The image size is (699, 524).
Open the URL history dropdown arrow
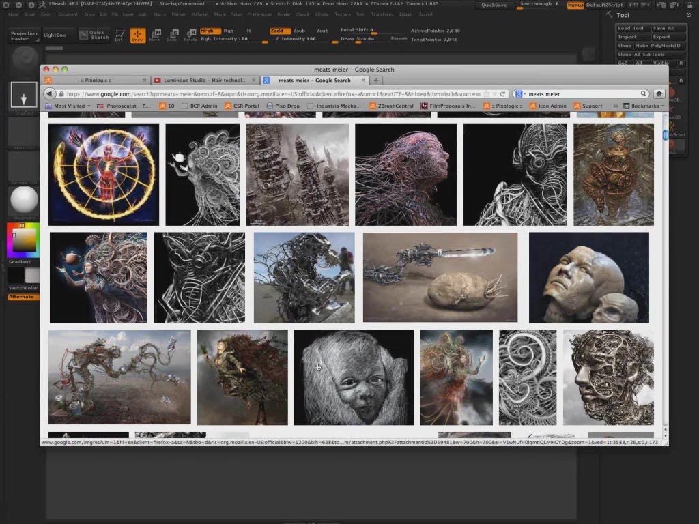tap(494, 94)
